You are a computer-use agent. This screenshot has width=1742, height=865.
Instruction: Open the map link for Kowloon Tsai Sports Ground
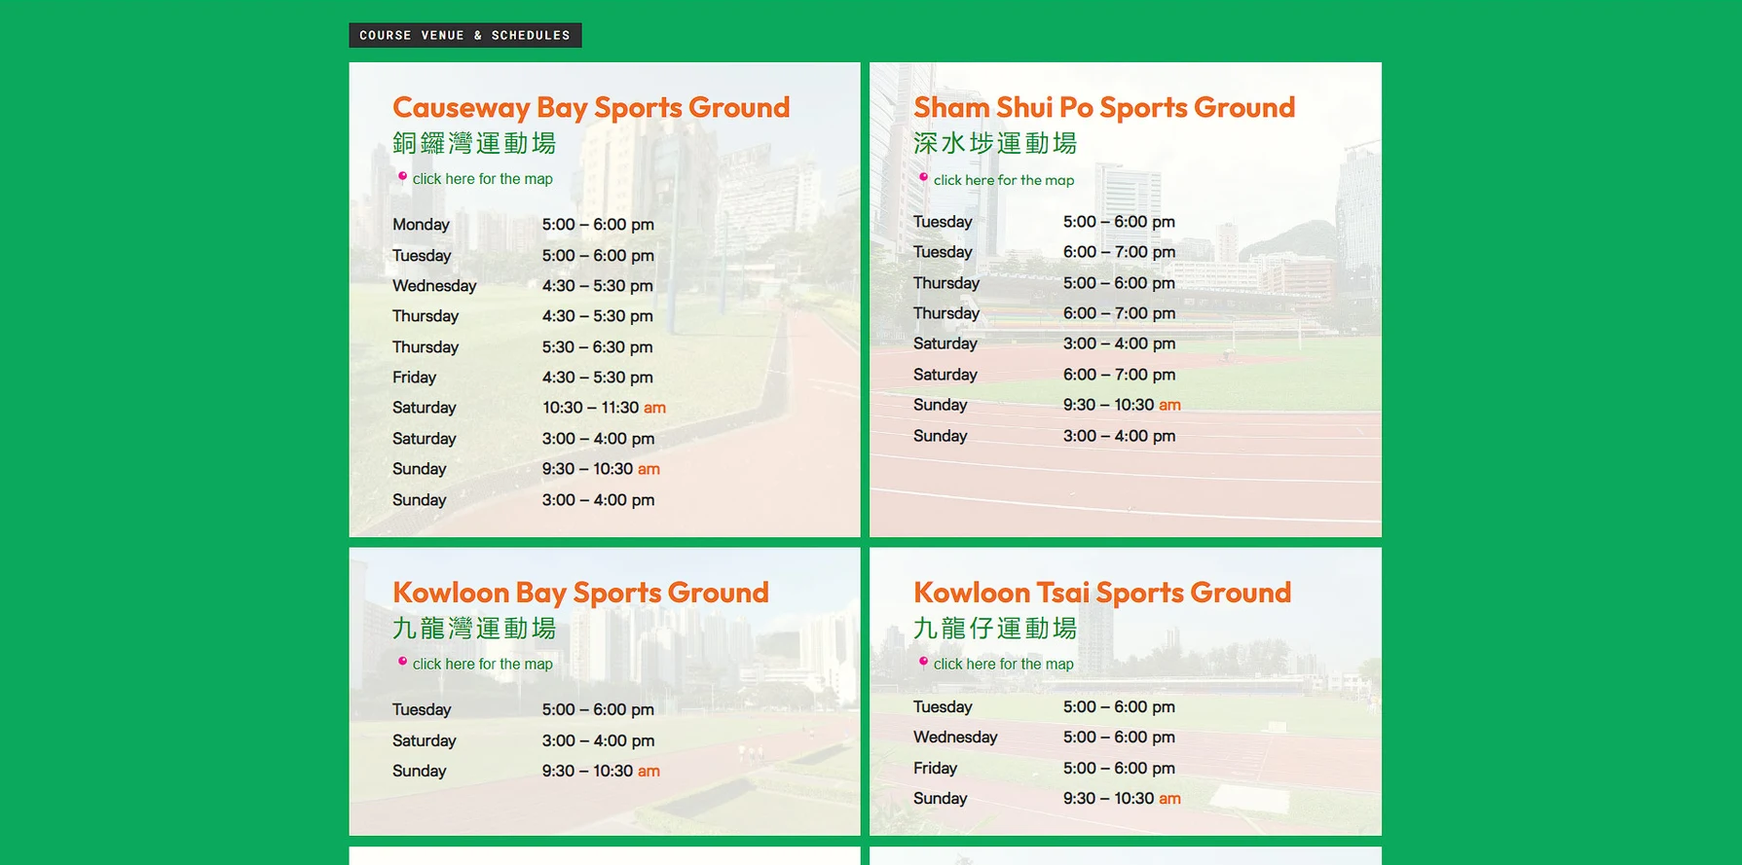[x=1003, y=664]
